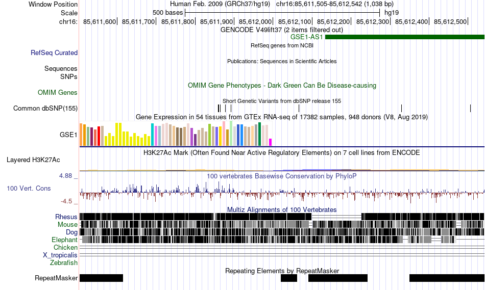
Task: Click the -4.5 conservation scale value
Action: (x=66, y=201)
